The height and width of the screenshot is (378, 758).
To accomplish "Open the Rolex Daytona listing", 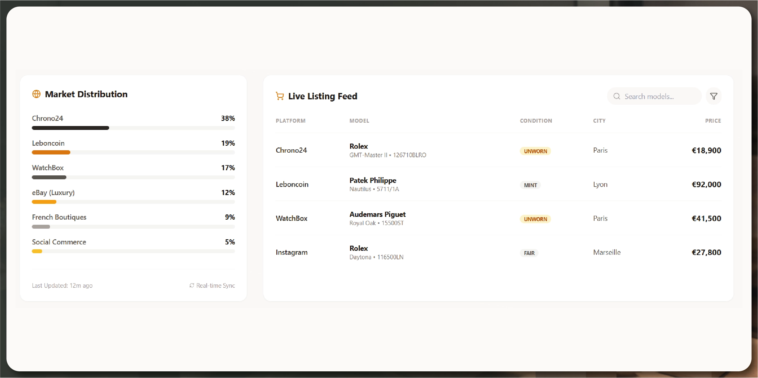I will [x=376, y=252].
